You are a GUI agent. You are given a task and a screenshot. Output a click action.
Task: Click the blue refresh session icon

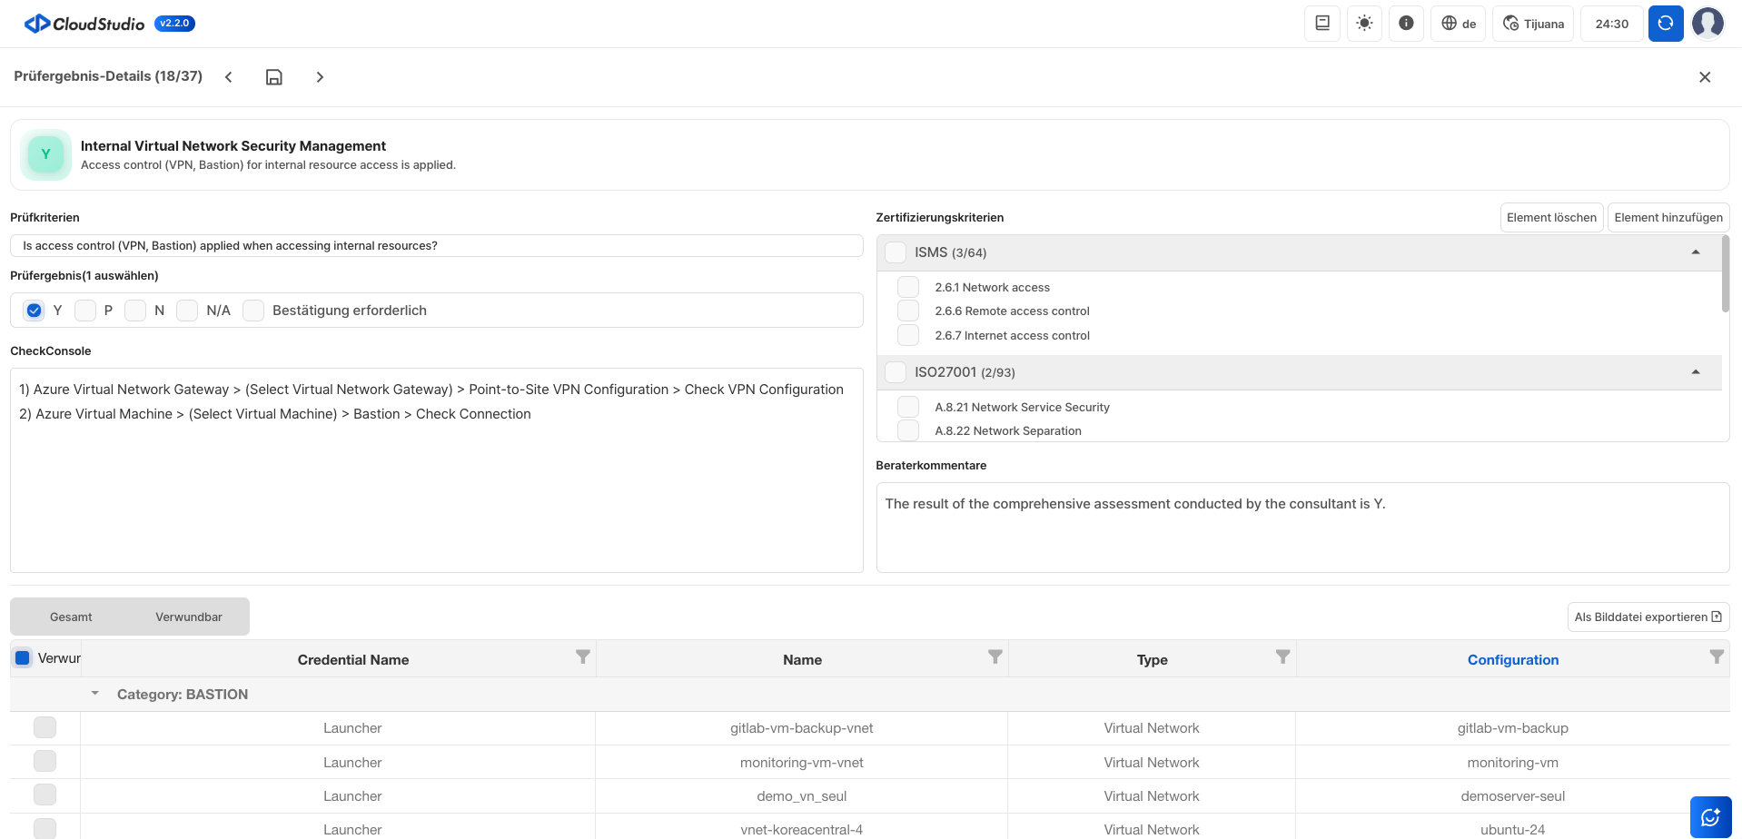pos(1665,24)
